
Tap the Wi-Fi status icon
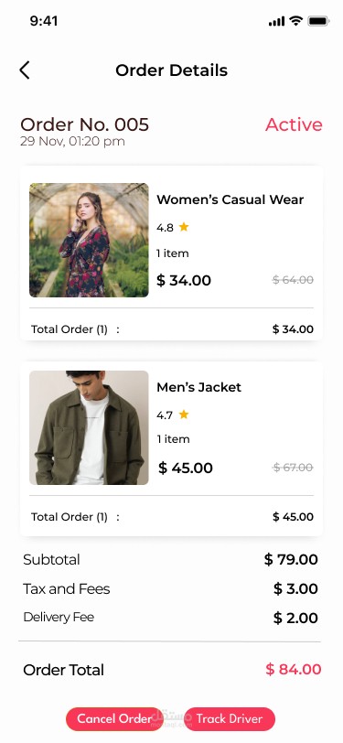[296, 21]
